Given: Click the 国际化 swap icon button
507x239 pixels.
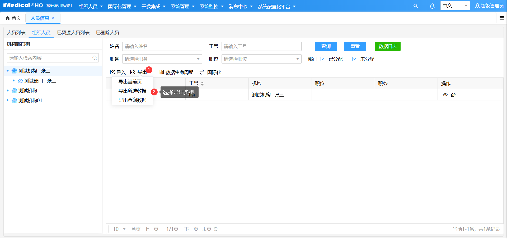Looking at the screenshot, I should 202,72.
